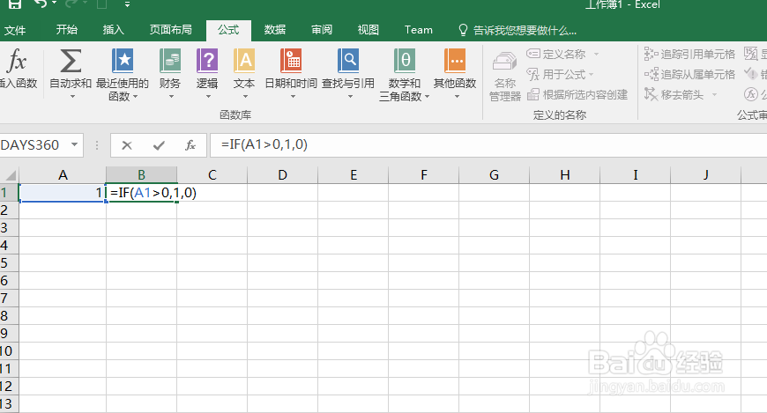Switch to the View (视图) tab

click(x=368, y=30)
